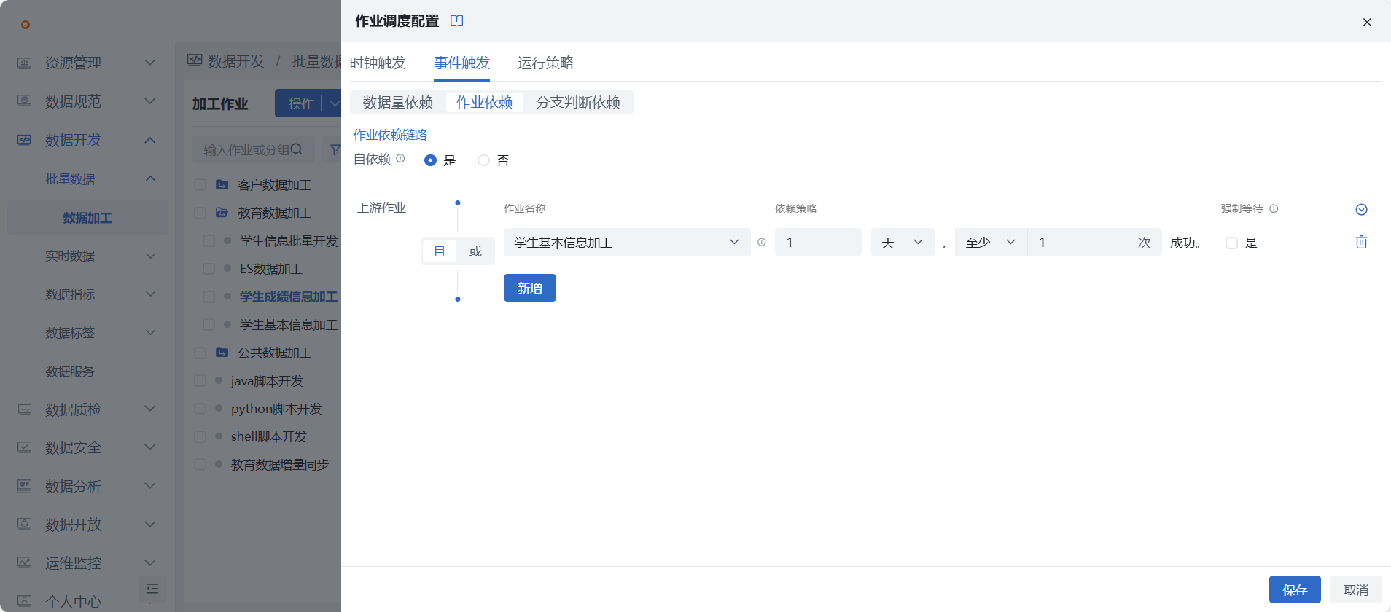Click the 新增 button
The width and height of the screenshot is (1391, 612).
pos(530,288)
